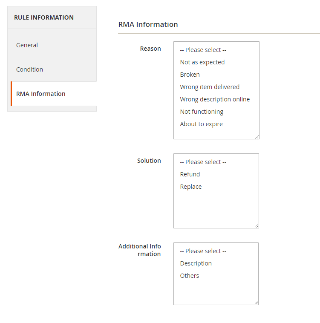Click the Reason list resize handle

[x=257, y=137]
